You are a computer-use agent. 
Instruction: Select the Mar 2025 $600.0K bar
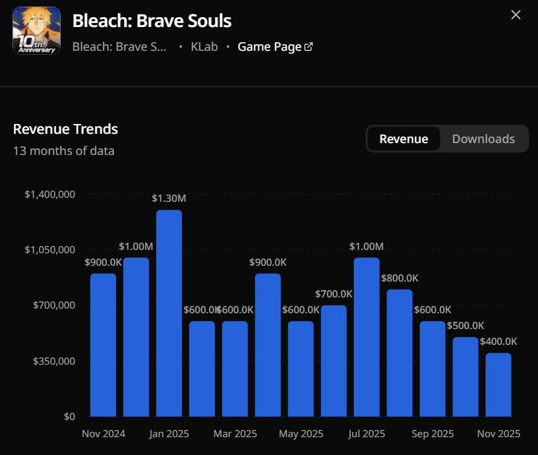click(x=235, y=369)
